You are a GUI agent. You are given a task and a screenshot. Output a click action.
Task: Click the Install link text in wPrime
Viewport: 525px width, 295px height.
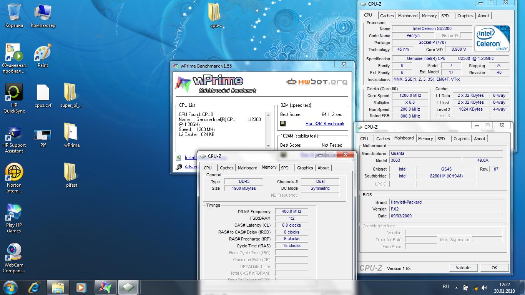(x=190, y=157)
